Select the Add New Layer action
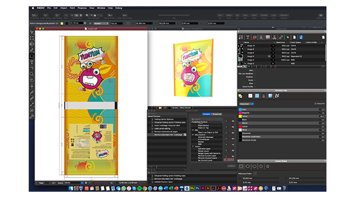The width and height of the screenshot is (353, 198). [204, 149]
